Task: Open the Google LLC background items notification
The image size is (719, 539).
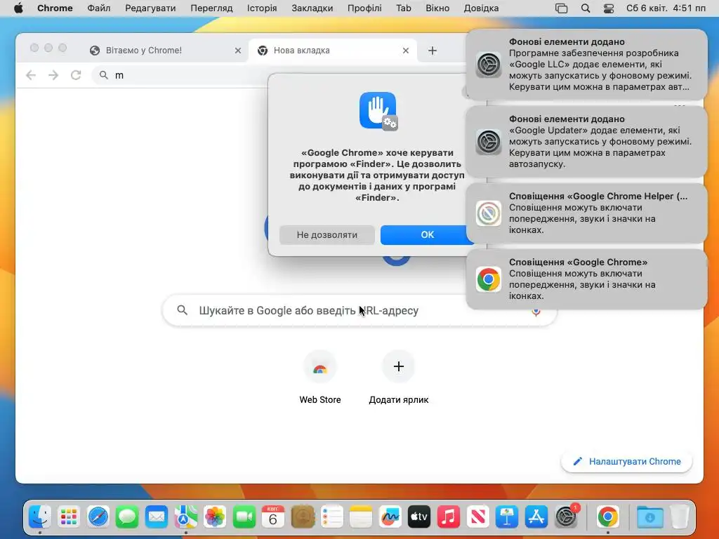Action: coord(586,64)
